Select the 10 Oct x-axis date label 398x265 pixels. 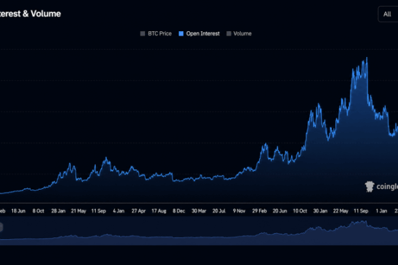point(300,211)
